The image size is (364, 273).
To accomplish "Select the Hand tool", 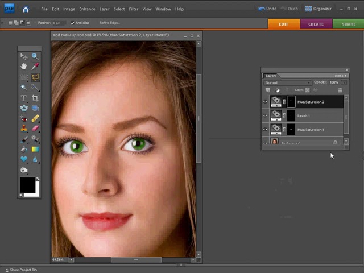I will 24,67.
